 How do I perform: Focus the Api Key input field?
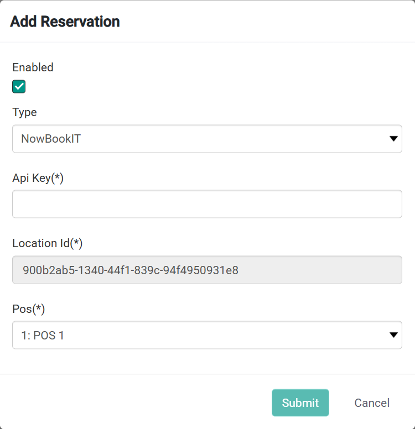(x=207, y=204)
